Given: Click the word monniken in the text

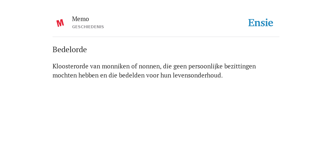Looking at the screenshot, I should point(116,66).
